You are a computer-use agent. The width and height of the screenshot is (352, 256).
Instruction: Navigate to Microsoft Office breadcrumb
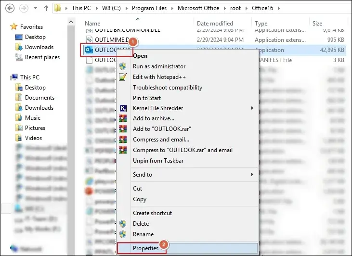tap(198, 8)
